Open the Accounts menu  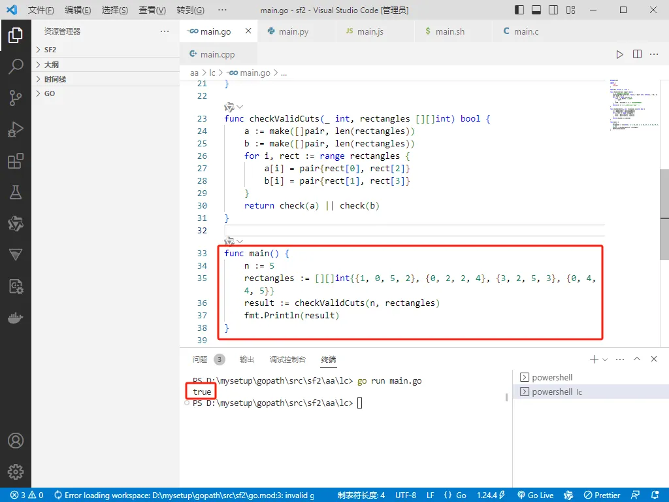click(16, 441)
